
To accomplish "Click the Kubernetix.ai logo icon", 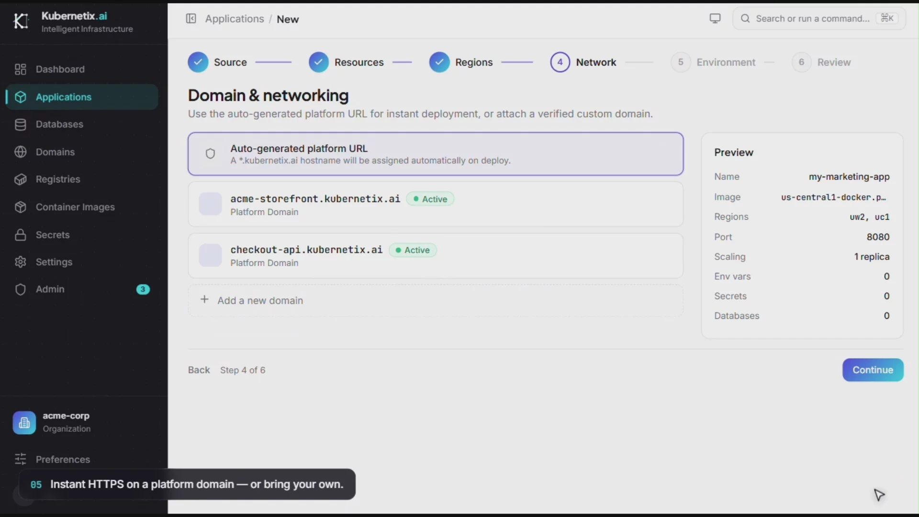I will pos(21,21).
